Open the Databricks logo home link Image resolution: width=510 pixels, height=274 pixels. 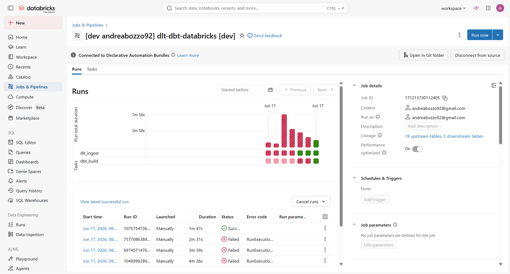click(x=37, y=9)
